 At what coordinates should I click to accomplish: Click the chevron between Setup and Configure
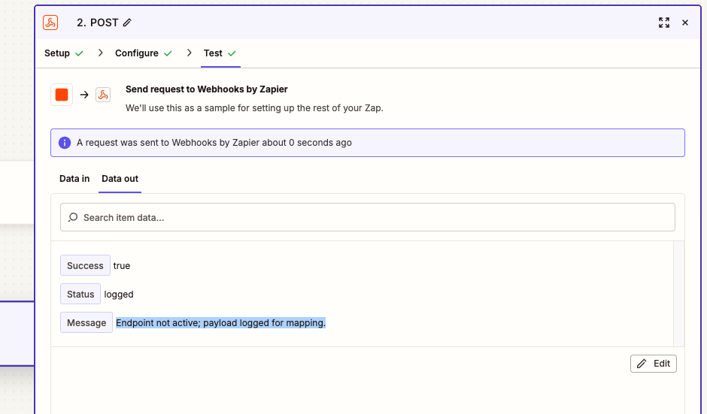(x=100, y=53)
